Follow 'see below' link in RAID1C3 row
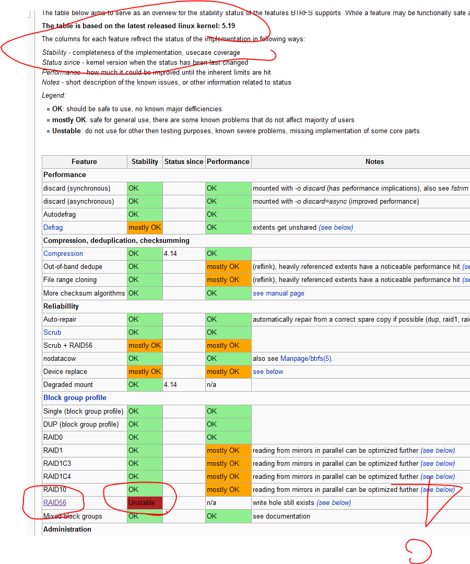 click(438, 463)
